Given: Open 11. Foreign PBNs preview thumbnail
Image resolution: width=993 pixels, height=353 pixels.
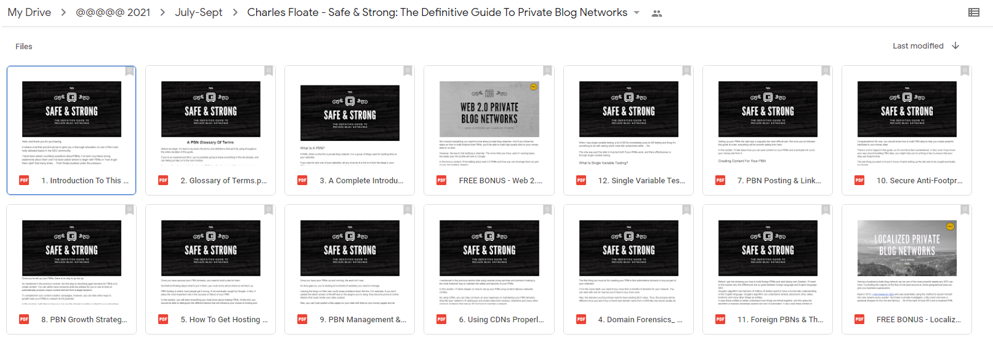Looking at the screenshot, I should (768, 261).
